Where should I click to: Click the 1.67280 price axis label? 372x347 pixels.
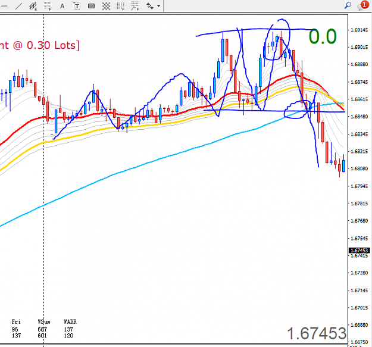[x=359, y=273]
